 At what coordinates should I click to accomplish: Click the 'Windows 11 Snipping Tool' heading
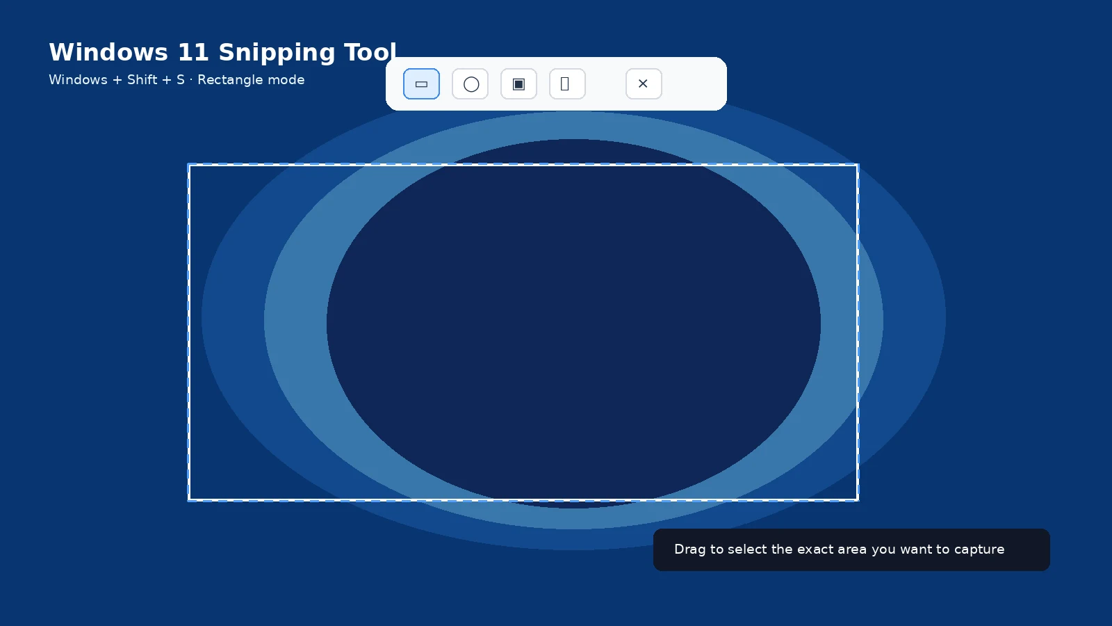(x=222, y=52)
